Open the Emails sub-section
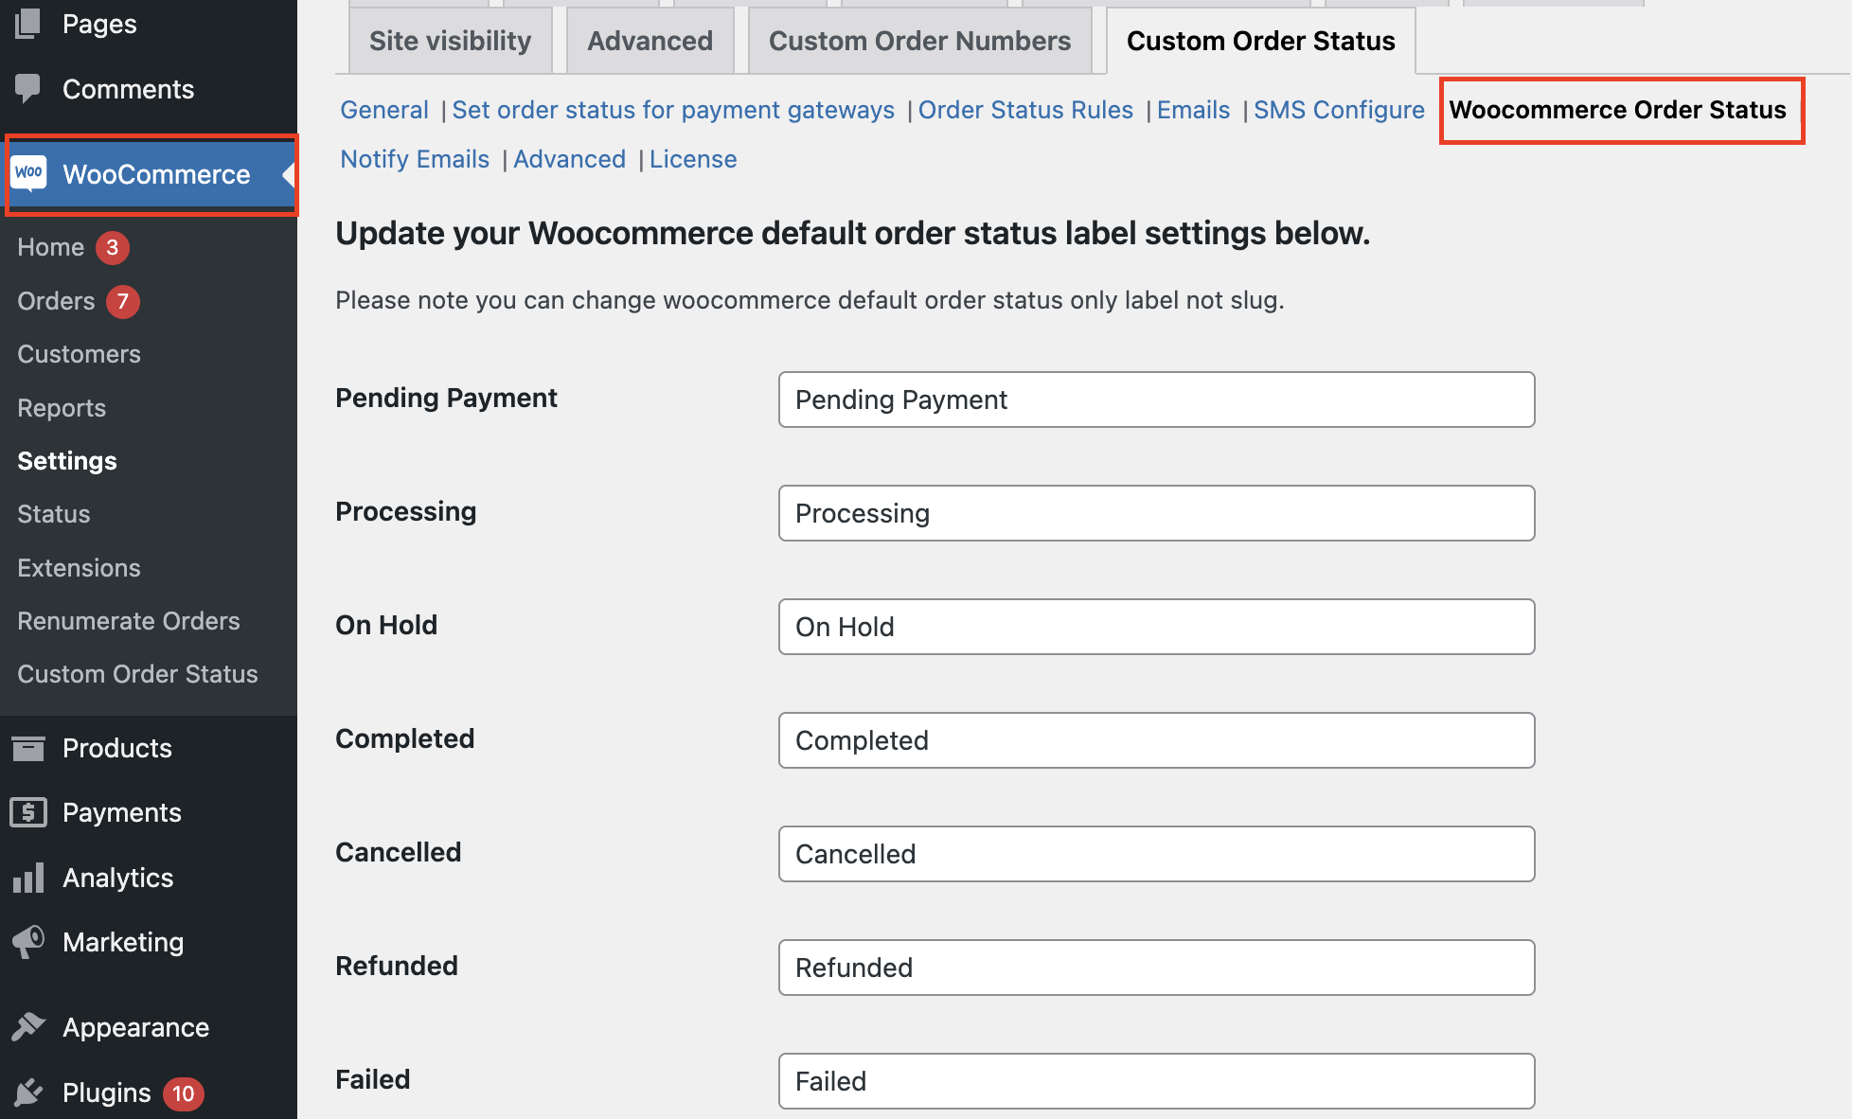This screenshot has width=1852, height=1119. click(x=1193, y=110)
